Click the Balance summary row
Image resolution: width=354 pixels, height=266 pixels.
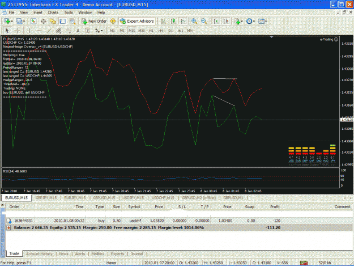click(x=180, y=227)
